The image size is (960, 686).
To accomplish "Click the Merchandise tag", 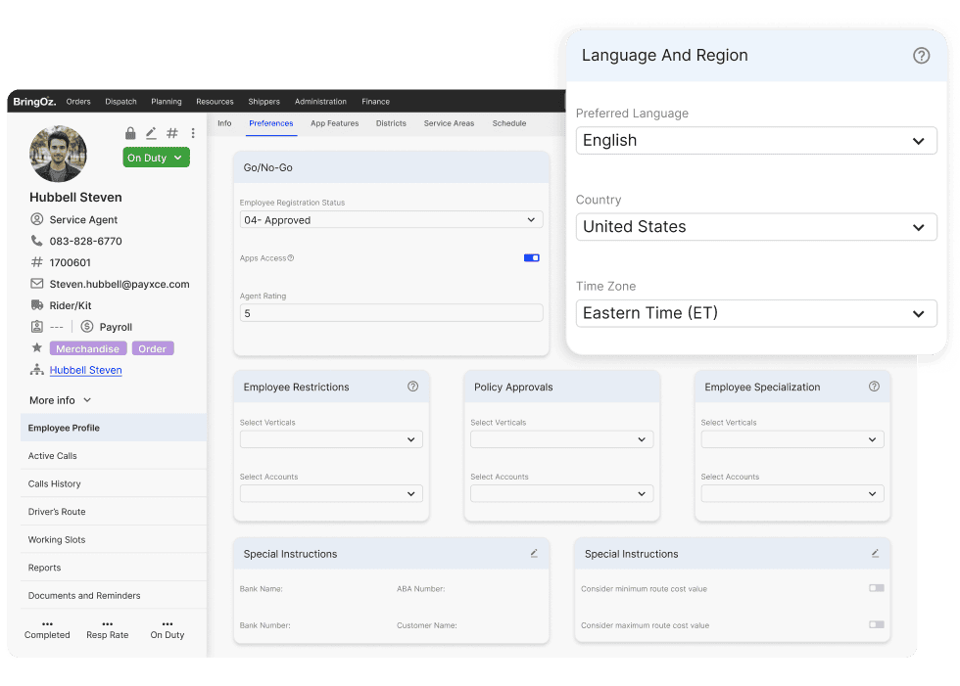I will (88, 348).
